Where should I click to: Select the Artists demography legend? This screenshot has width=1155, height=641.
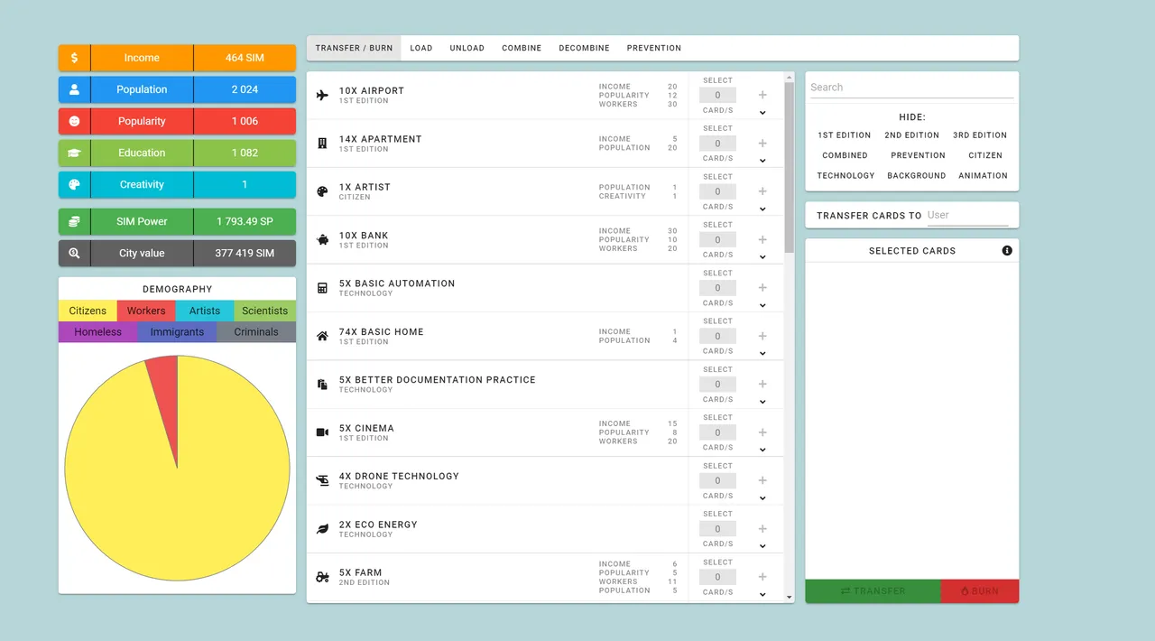point(205,311)
